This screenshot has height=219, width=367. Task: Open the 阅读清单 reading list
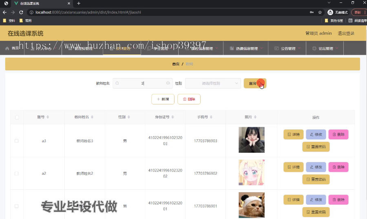coord(357,21)
